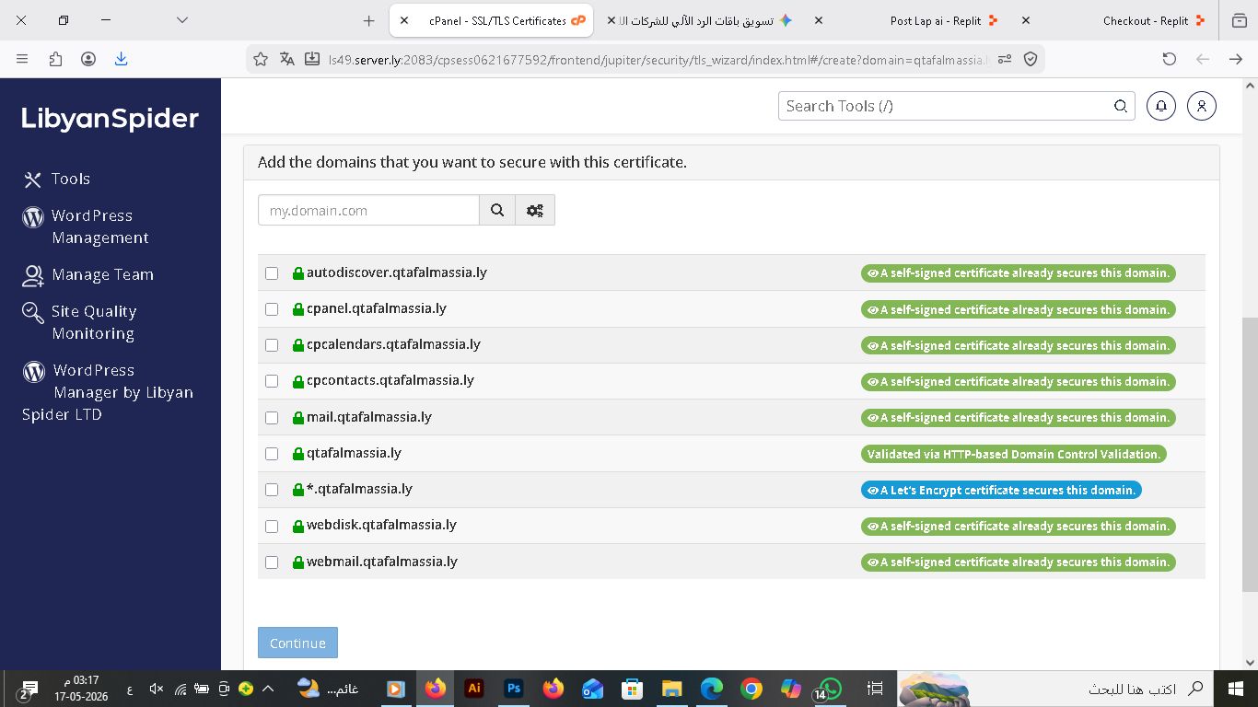Click the LibyanSpider logo
Screen dimensions: 1258x707
pyautogui.click(x=111, y=119)
